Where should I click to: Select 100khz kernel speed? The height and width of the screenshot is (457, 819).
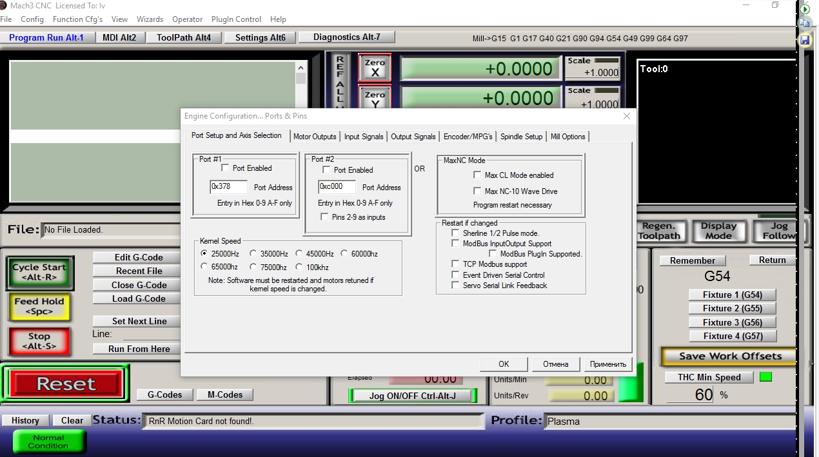coord(299,266)
